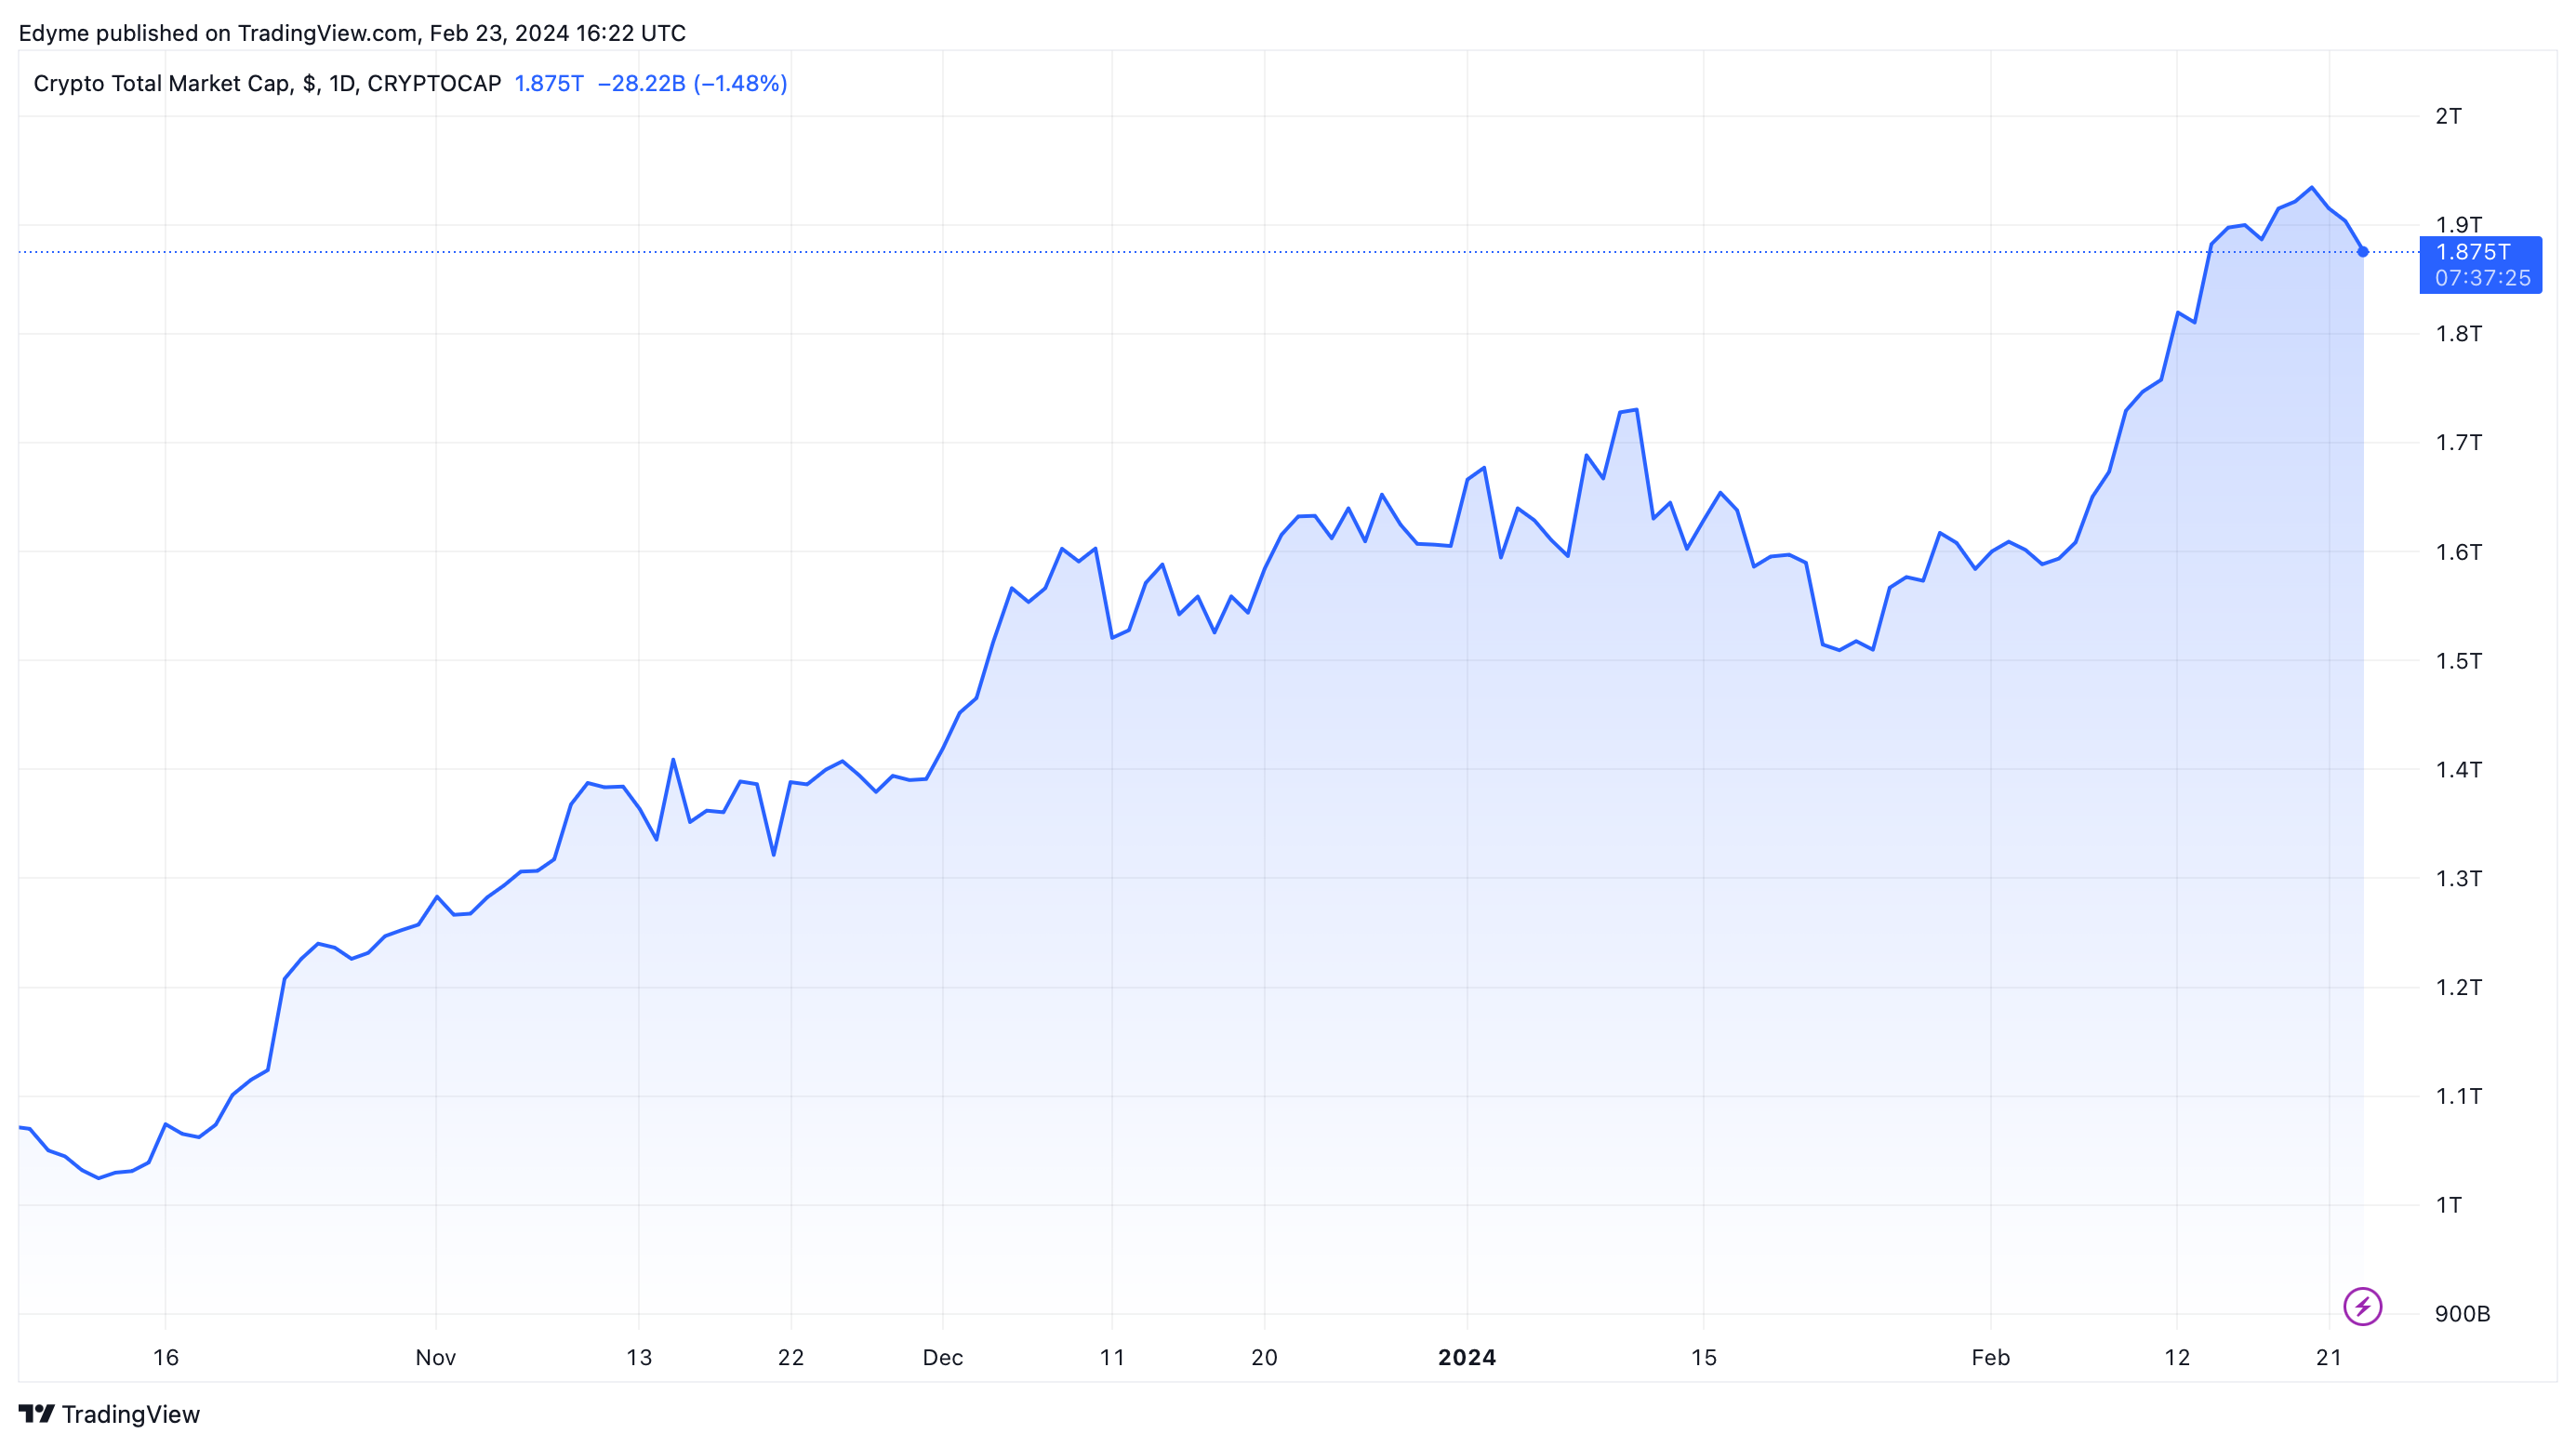
Task: Click the TradingView brand text link
Action: 130,1414
